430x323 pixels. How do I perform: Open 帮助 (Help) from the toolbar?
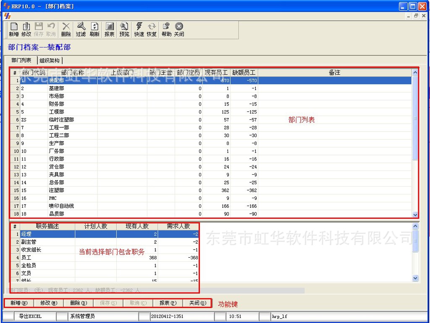coord(166,29)
